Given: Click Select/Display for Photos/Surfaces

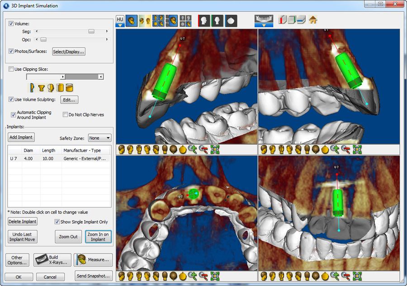Looking at the screenshot, I should point(68,51).
